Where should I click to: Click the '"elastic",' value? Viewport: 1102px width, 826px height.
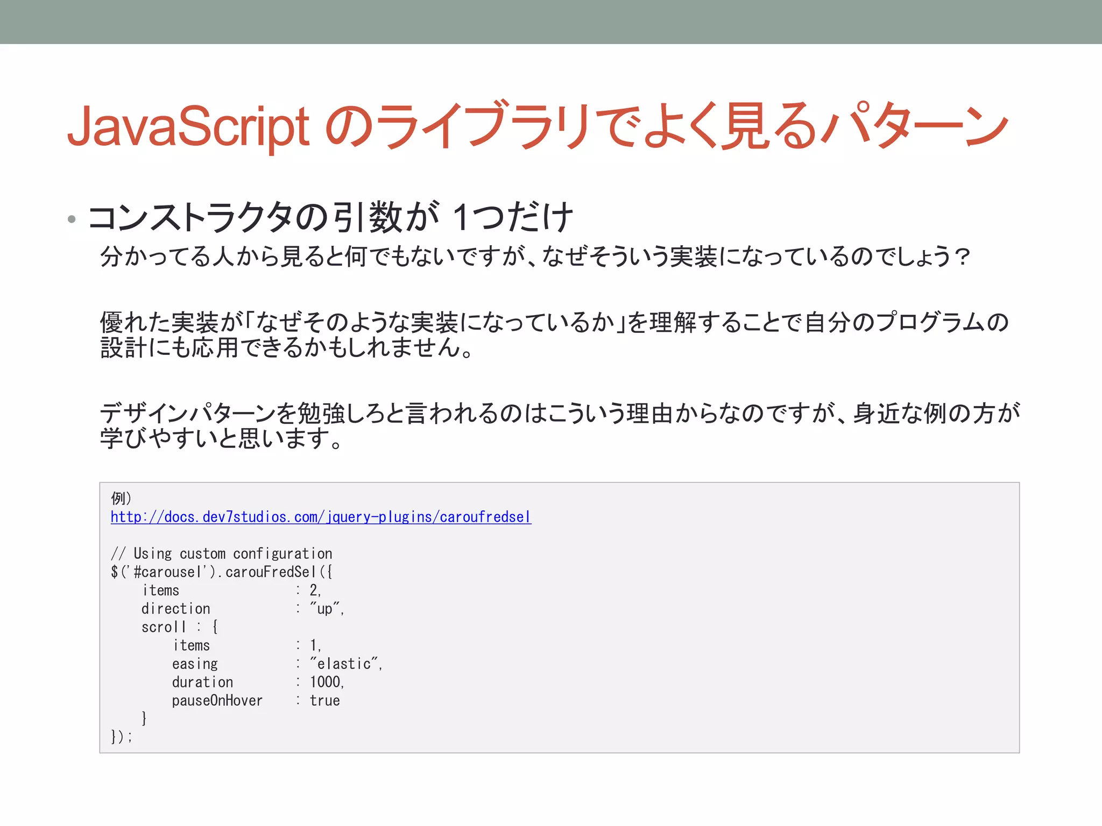tap(346, 664)
